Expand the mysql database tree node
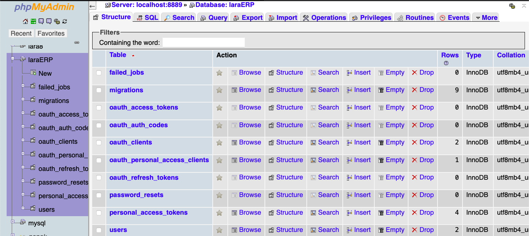The width and height of the screenshot is (529, 236). (x=12, y=222)
